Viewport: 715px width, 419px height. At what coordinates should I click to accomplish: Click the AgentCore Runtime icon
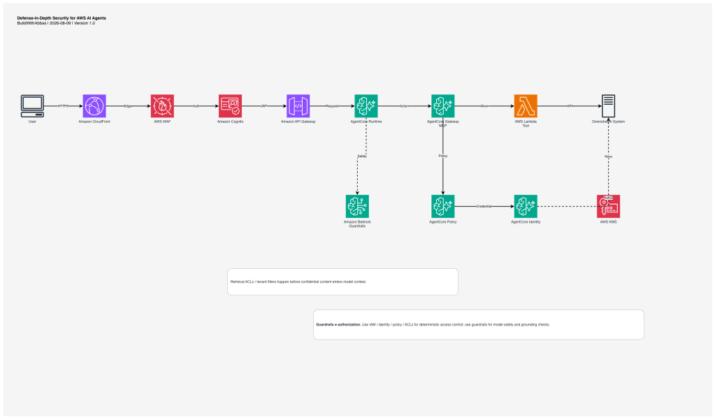(x=366, y=106)
